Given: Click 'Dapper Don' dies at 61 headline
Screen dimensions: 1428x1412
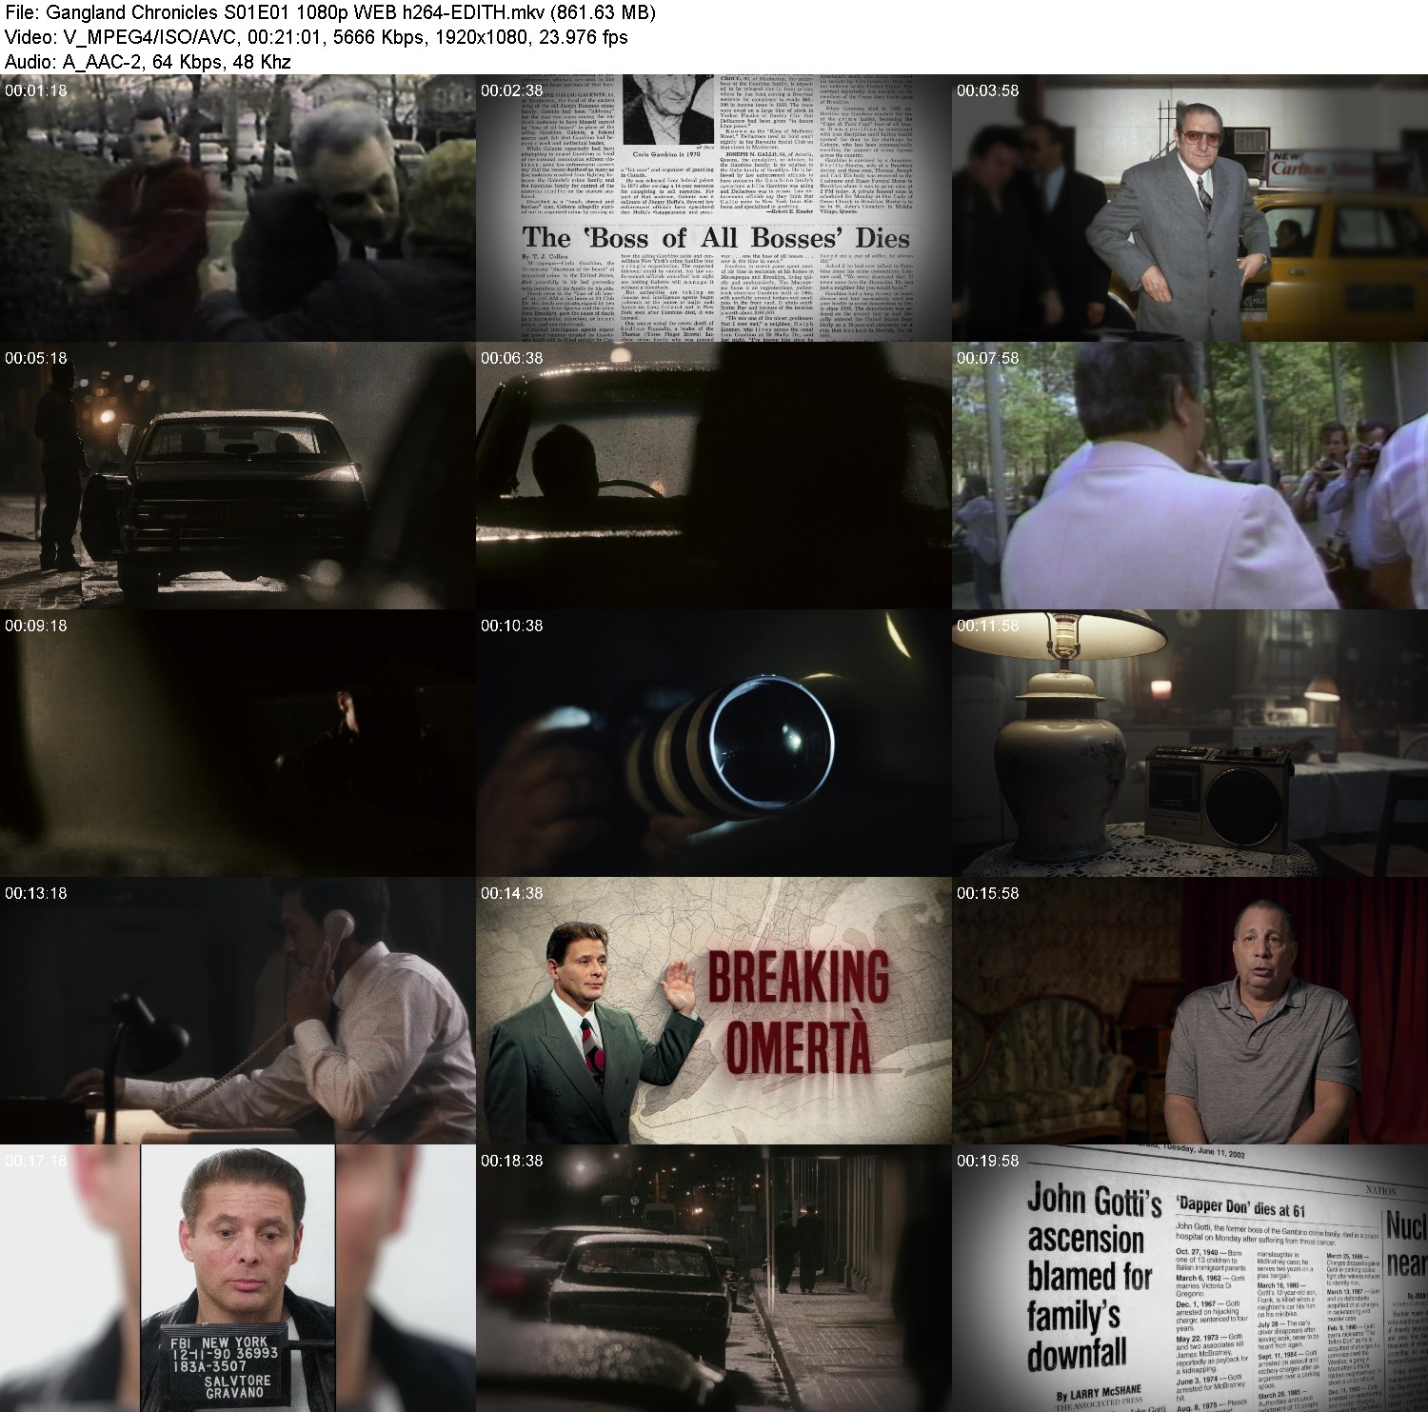Looking at the screenshot, I should (1240, 1207).
